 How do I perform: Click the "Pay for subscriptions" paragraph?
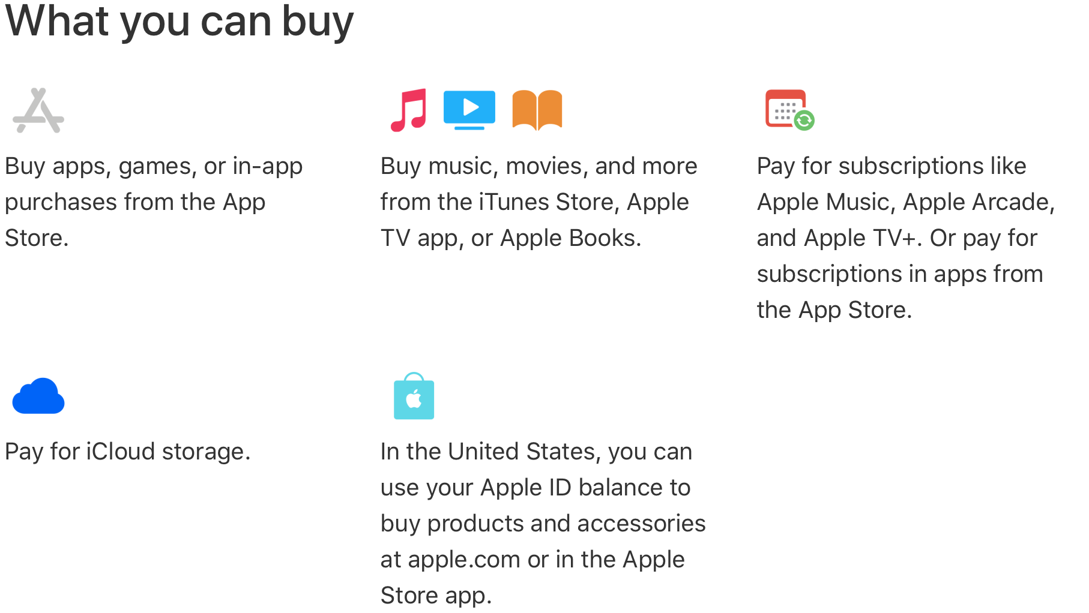[906, 238]
